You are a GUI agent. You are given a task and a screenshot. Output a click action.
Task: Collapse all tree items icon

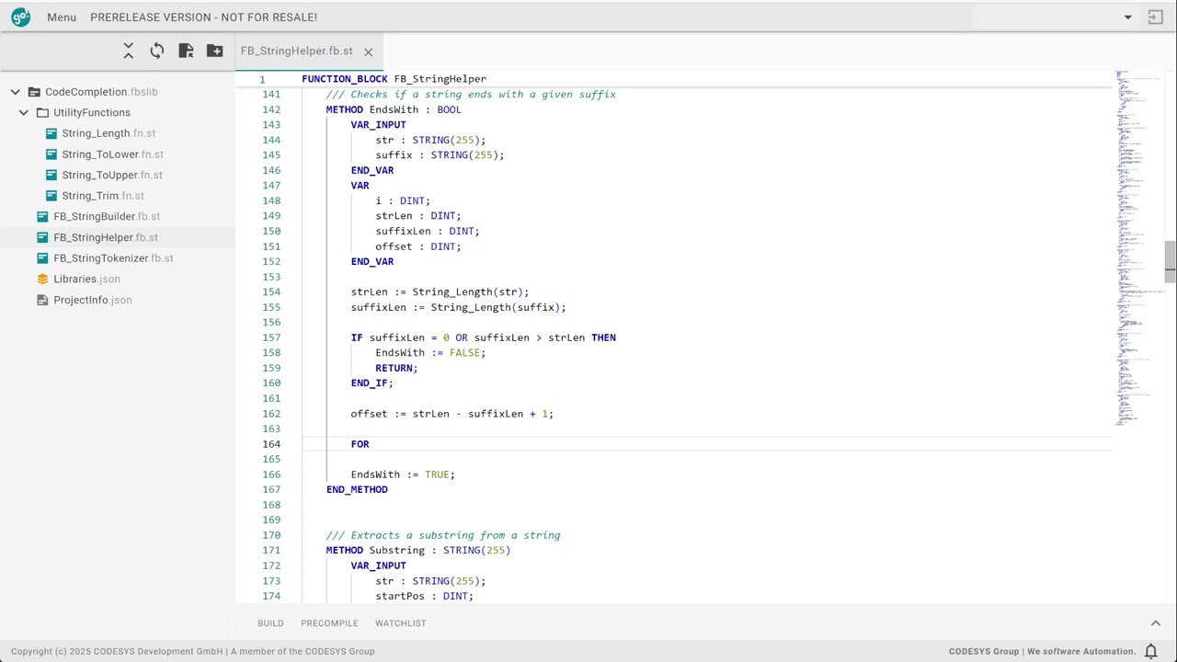(129, 51)
